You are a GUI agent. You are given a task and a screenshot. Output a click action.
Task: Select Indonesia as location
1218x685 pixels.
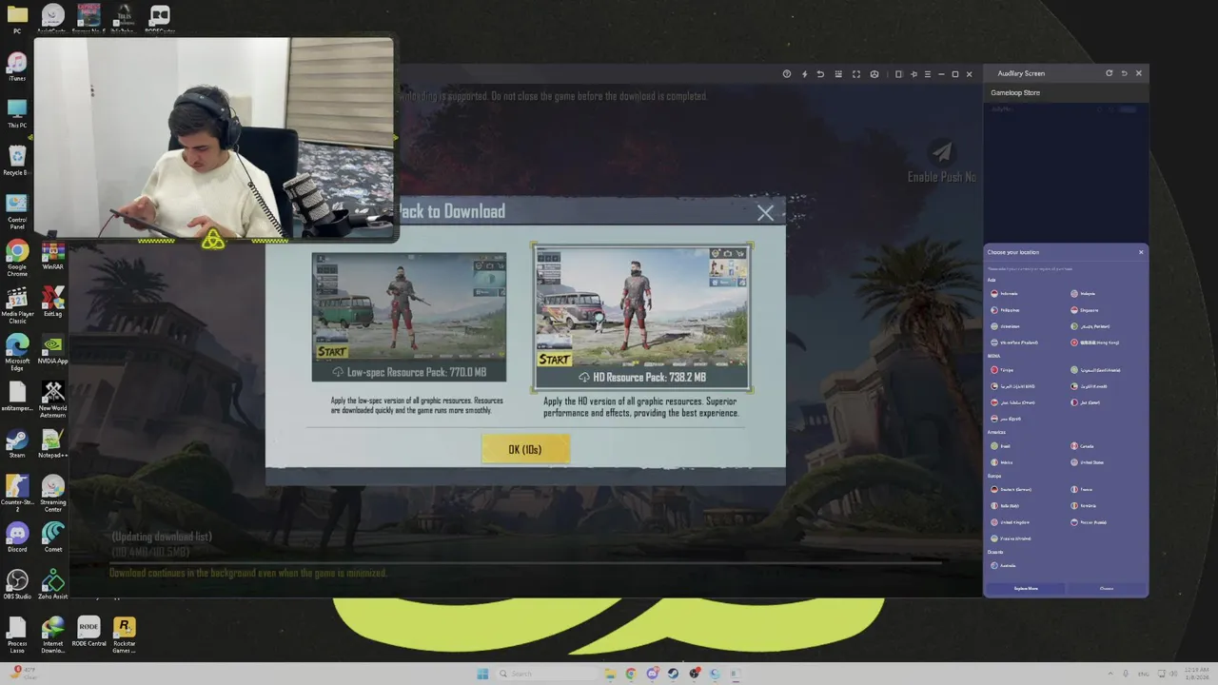coord(1005,294)
